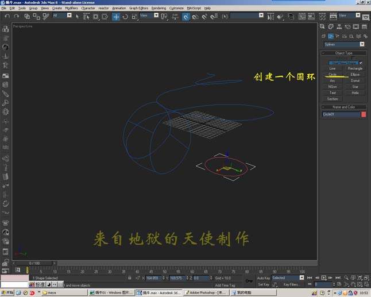This screenshot has width=371, height=297.
Task: Toggle the Spinner Snap button
Action: pyautogui.click(x=214, y=16)
